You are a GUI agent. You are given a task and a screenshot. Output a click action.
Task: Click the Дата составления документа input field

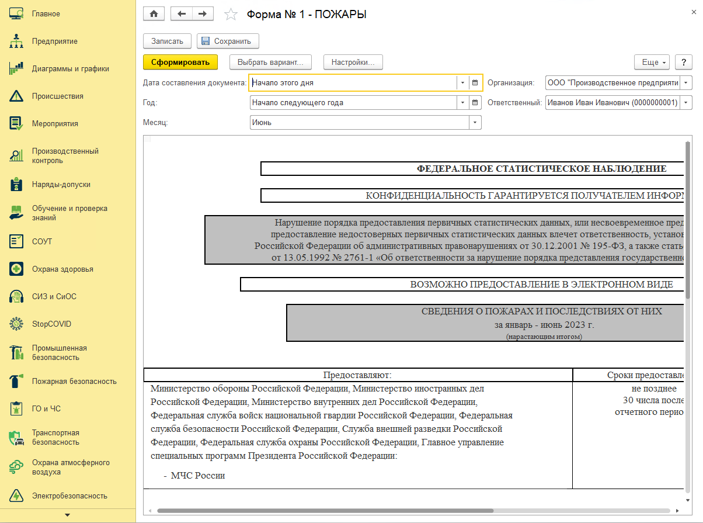(353, 83)
